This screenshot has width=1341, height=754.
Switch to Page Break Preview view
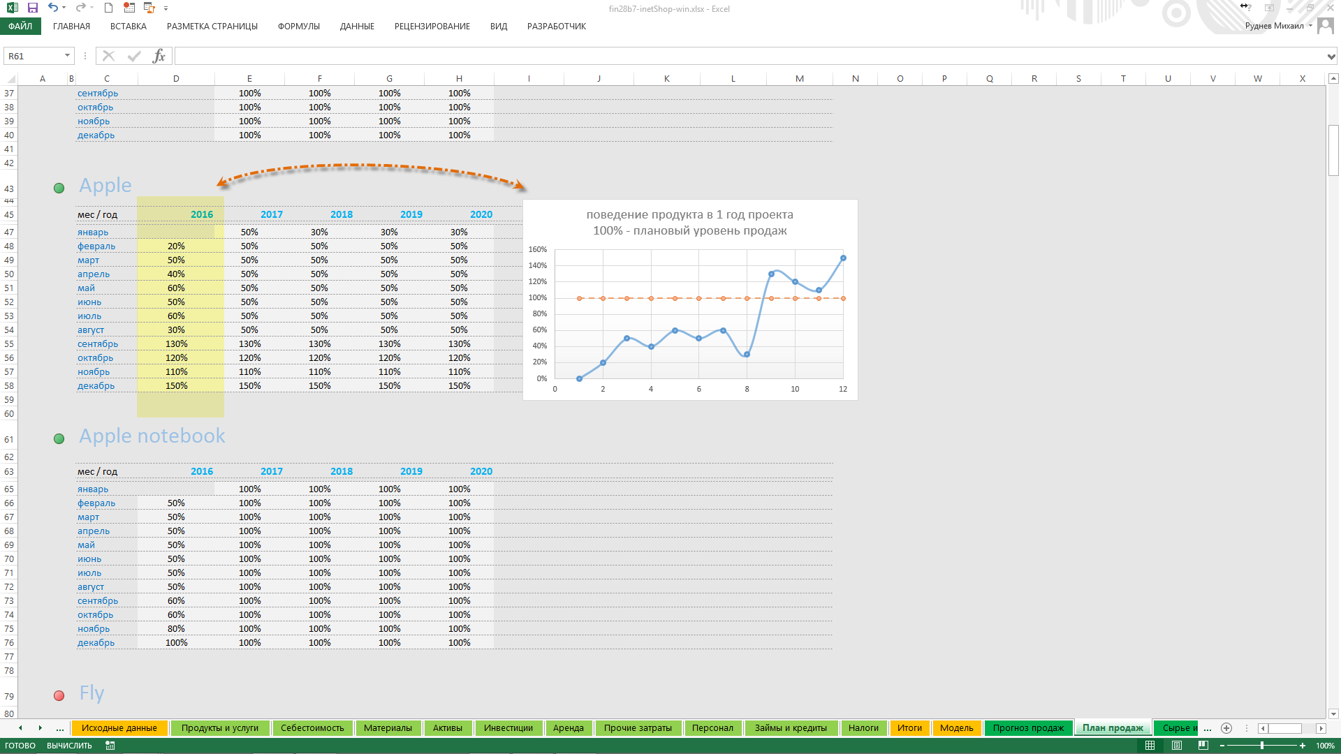1203,746
